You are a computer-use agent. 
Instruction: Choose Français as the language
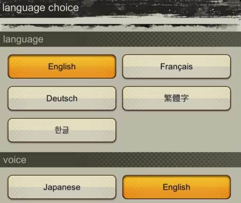point(176,66)
